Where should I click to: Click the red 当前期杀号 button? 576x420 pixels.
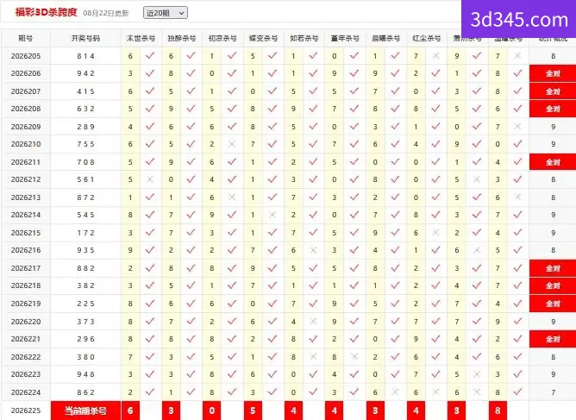click(85, 411)
